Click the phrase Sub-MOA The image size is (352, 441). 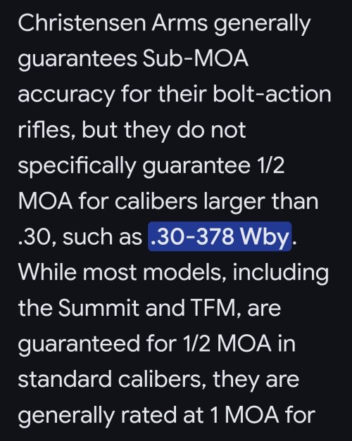click(196, 58)
